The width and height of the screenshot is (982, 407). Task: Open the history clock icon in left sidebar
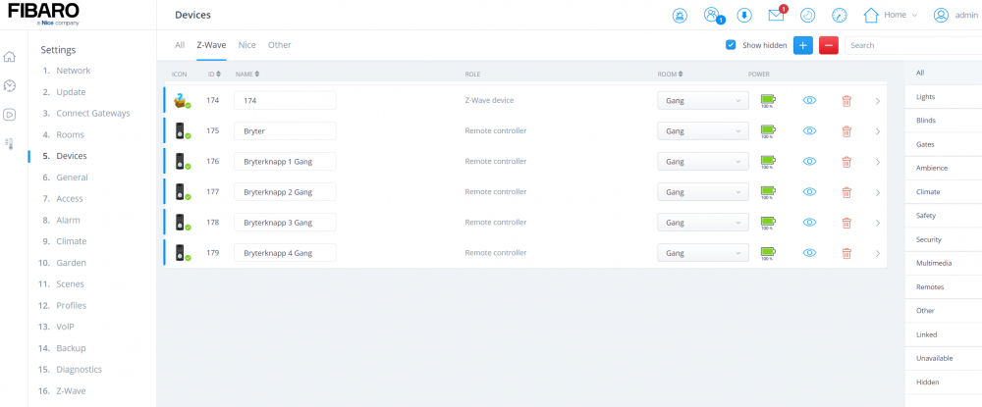click(10, 86)
